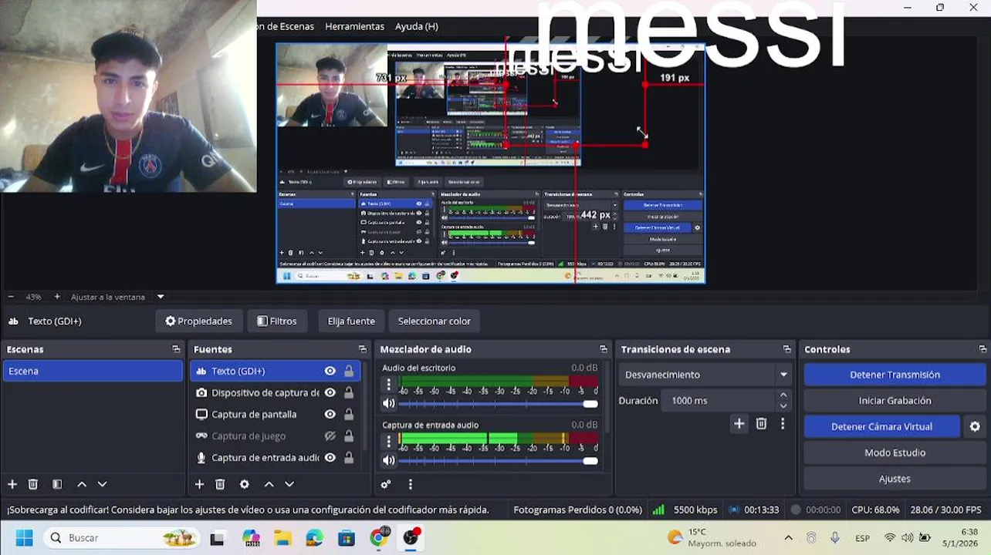
Task: Open advanced audio properties gear in the mixer
Action: 386,484
